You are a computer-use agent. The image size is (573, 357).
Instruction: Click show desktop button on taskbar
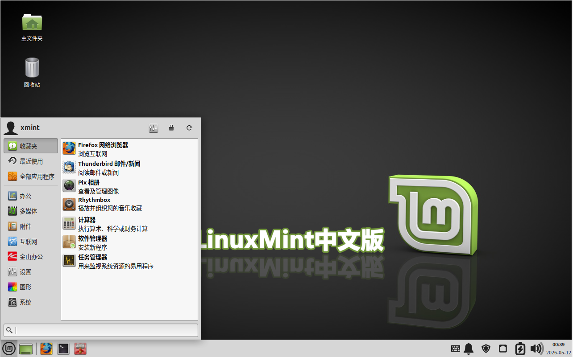26,349
